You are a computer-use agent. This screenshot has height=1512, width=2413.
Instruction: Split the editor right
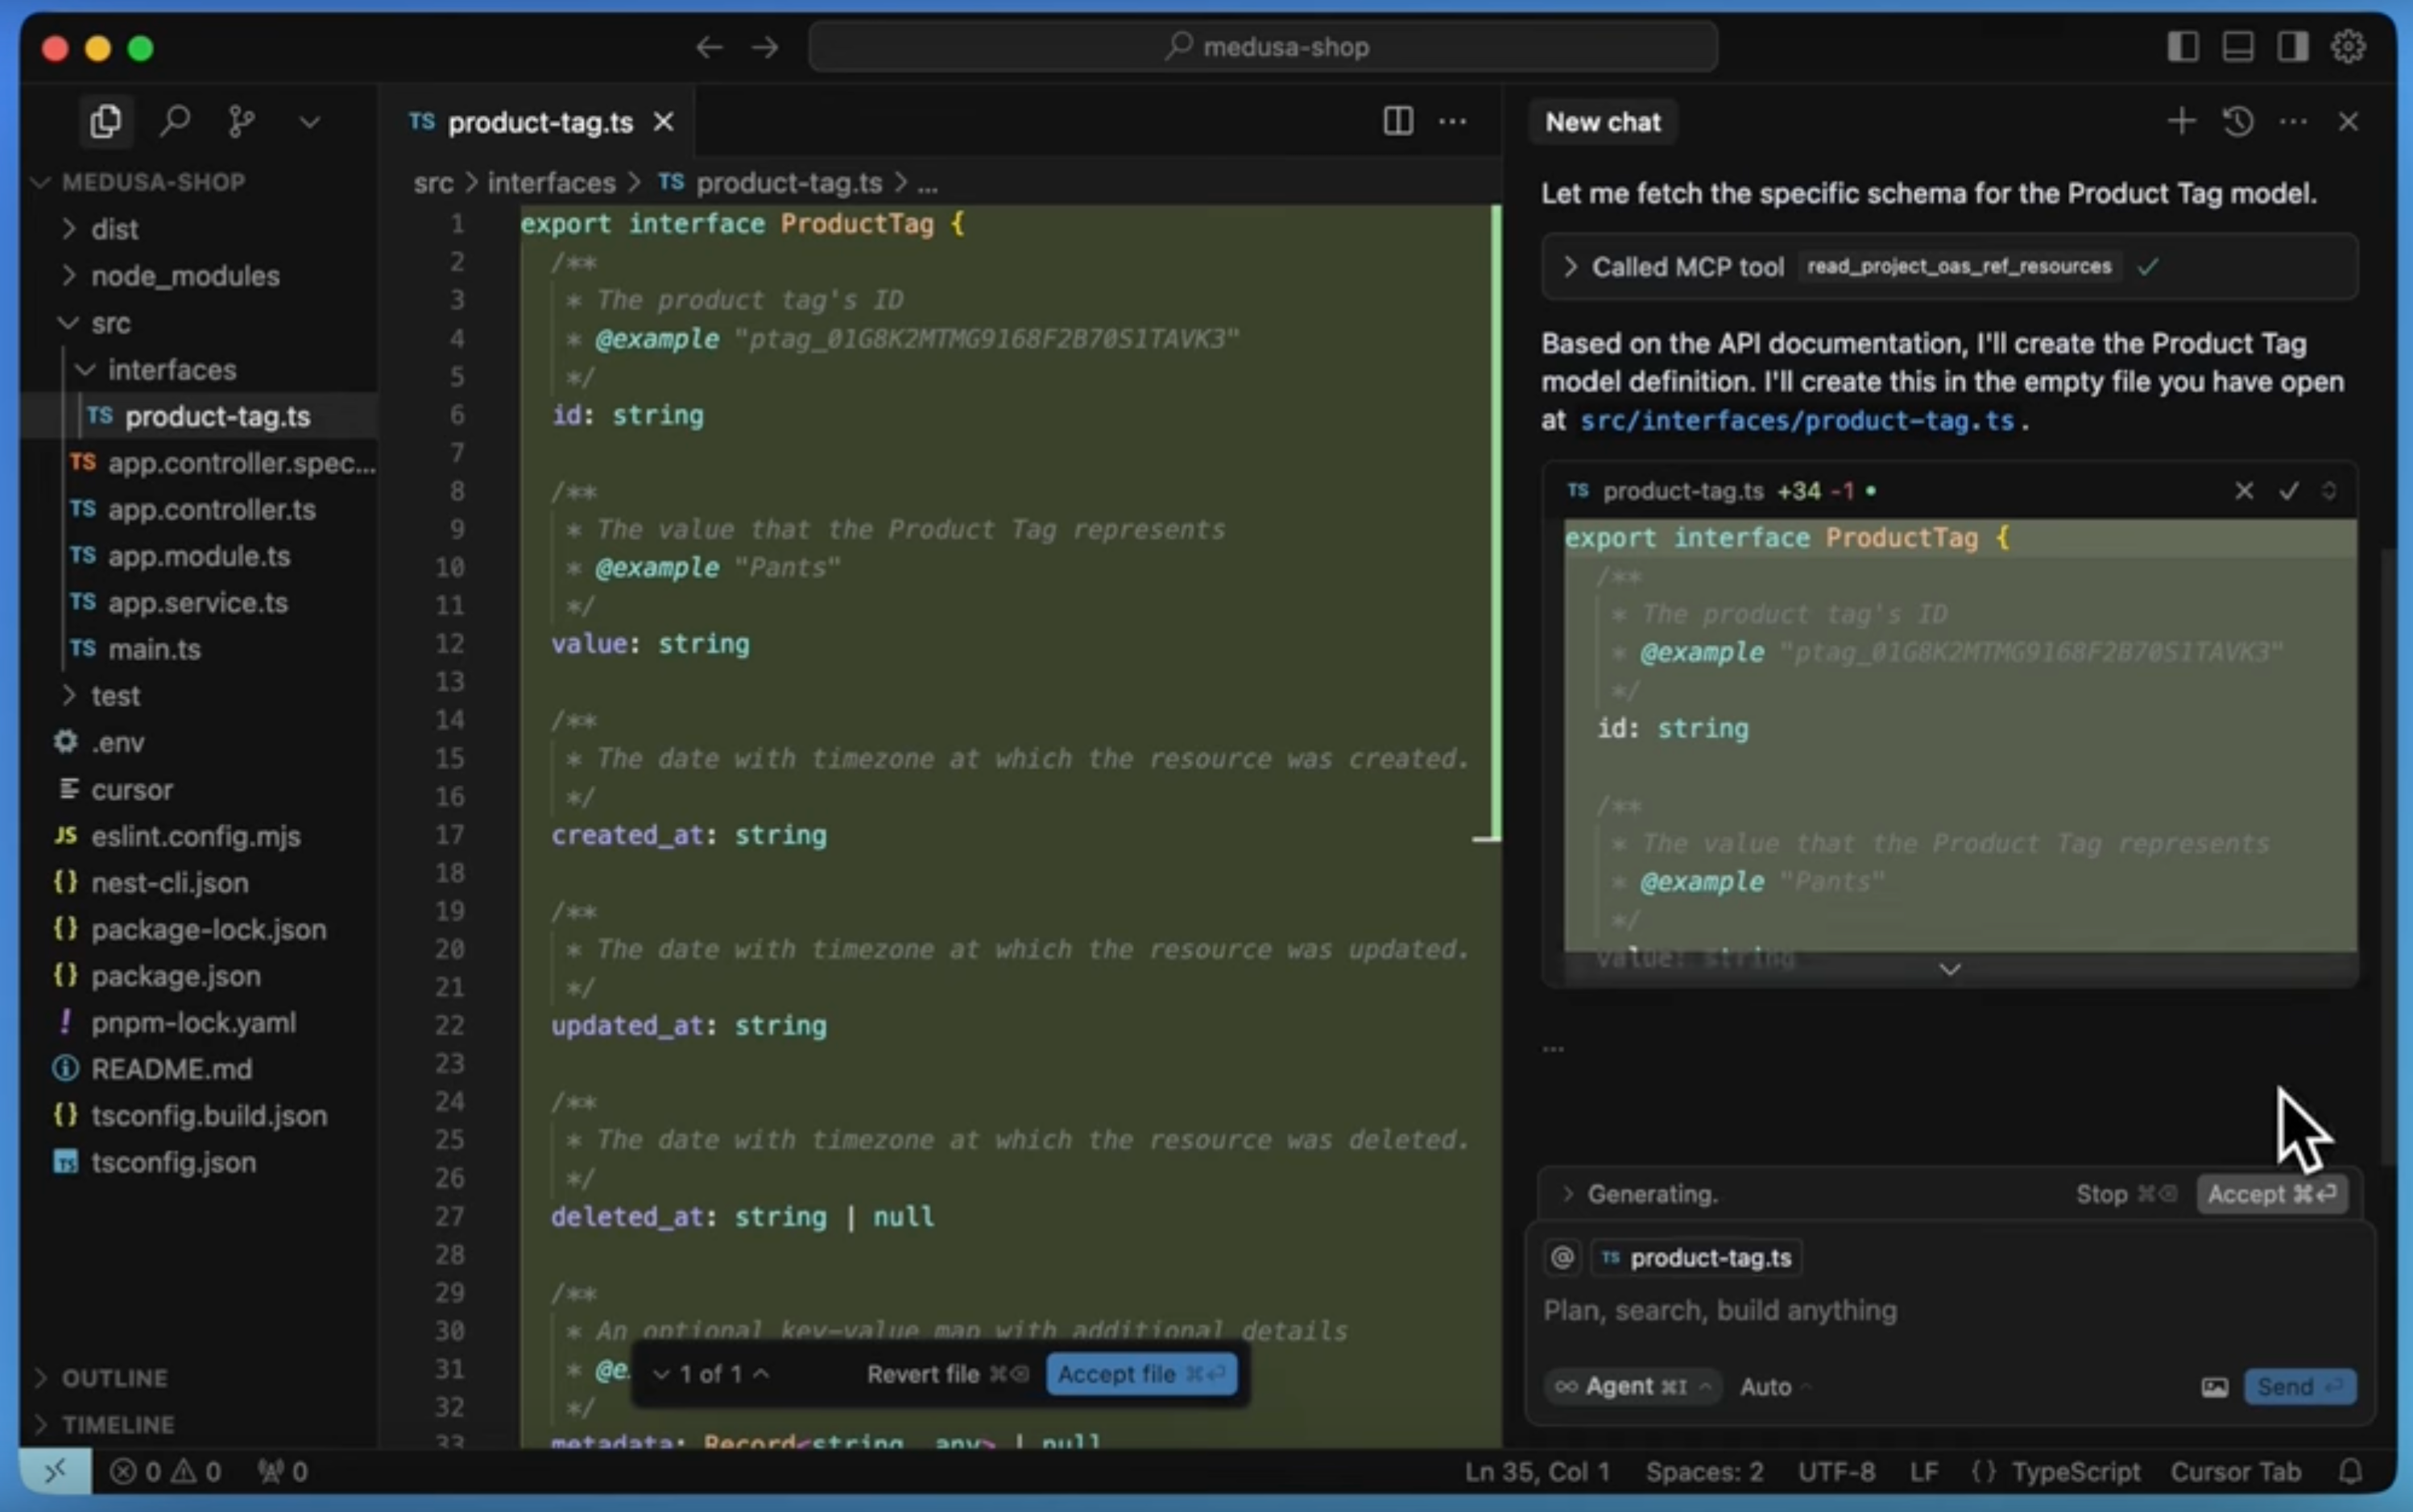coord(1397,121)
